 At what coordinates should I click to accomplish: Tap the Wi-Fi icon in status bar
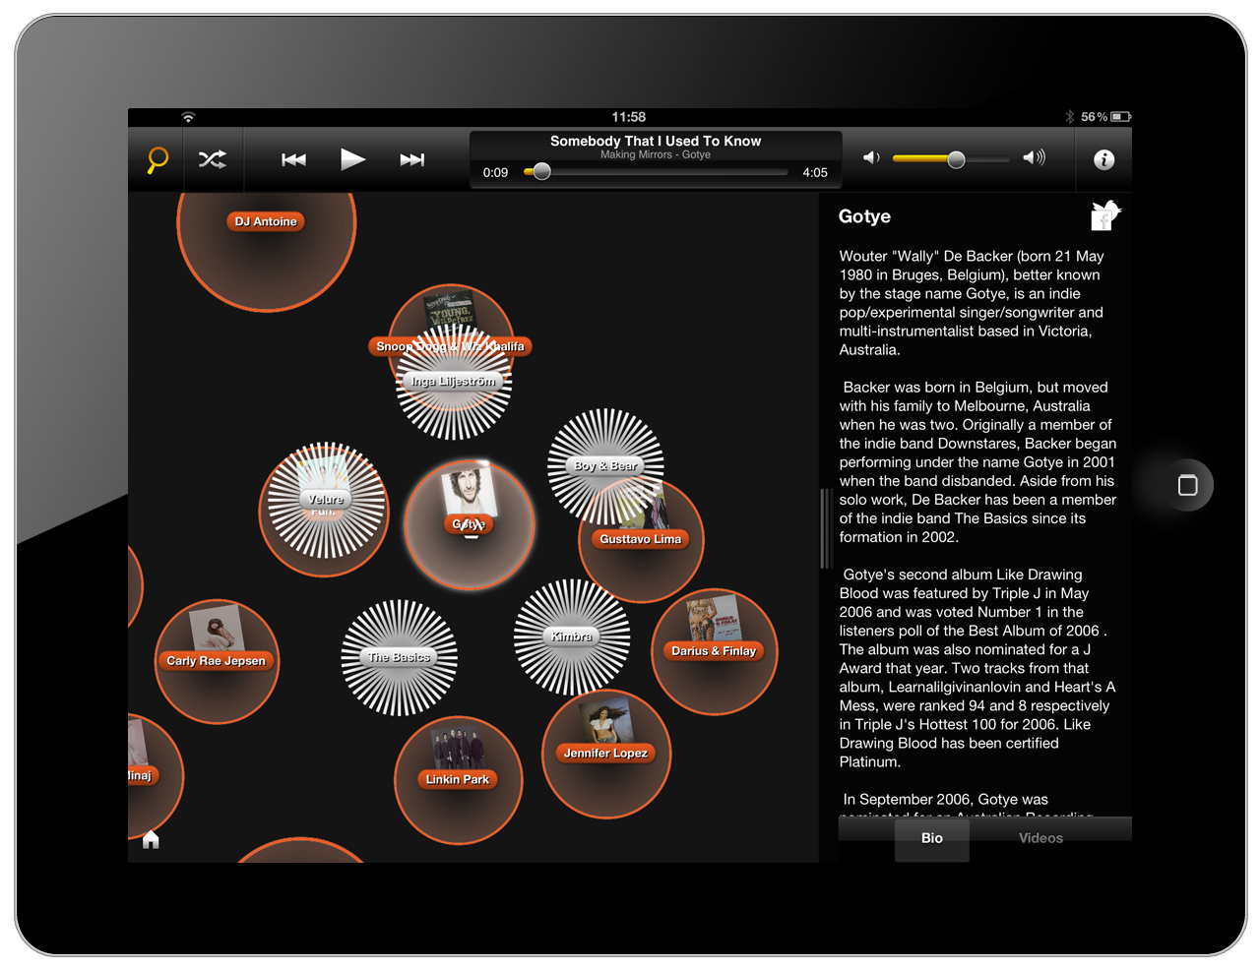tap(188, 117)
